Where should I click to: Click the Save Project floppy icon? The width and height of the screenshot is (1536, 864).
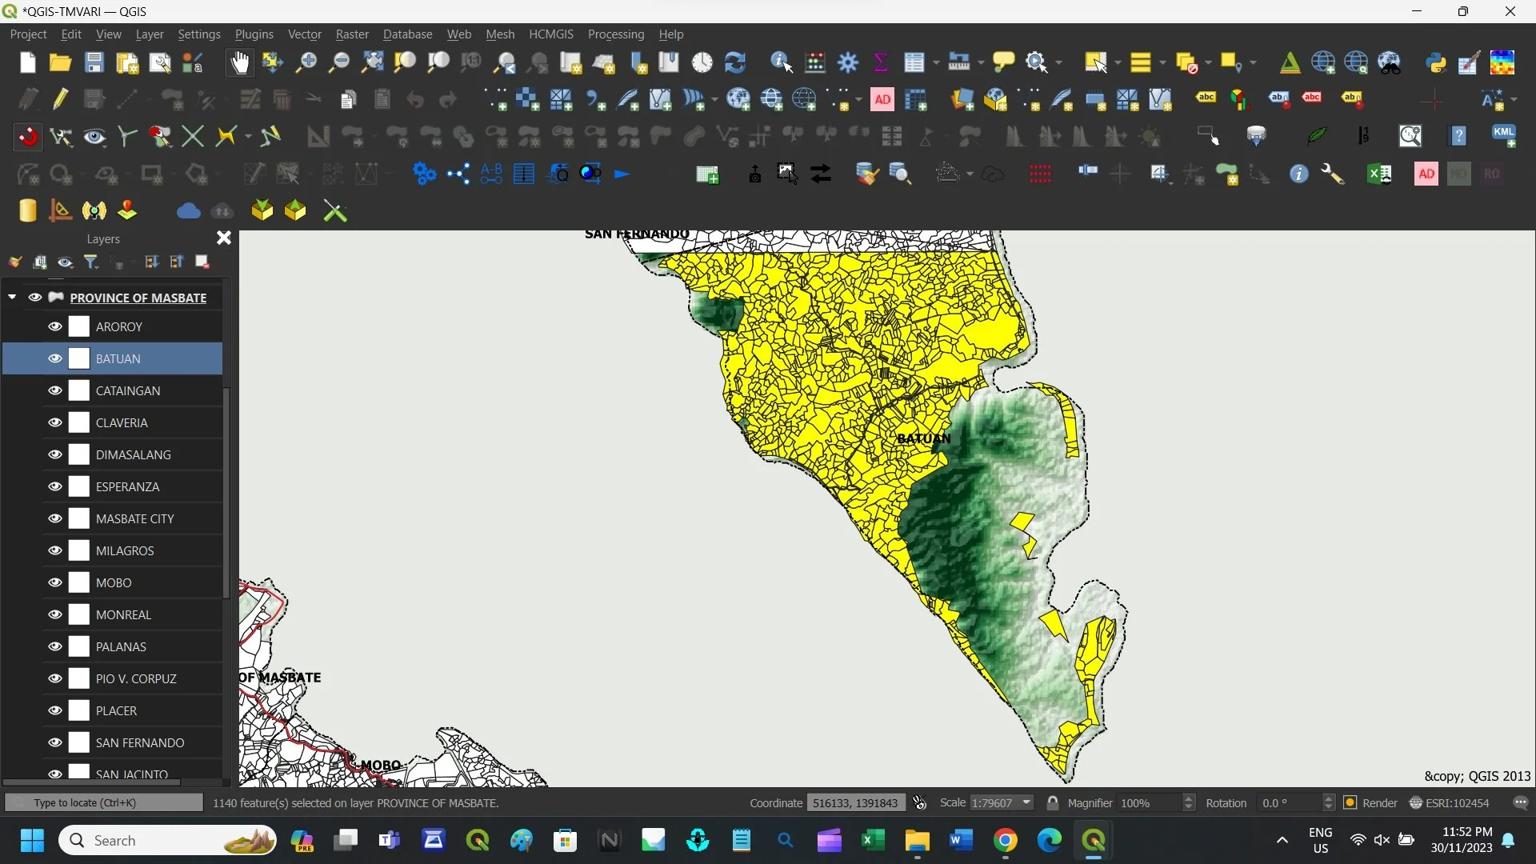click(94, 62)
